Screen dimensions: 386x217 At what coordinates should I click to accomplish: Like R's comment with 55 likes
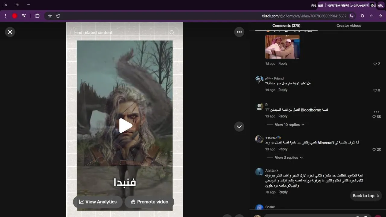(x=374, y=117)
